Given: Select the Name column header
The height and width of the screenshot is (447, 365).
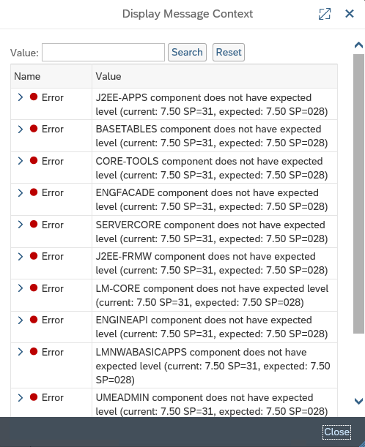Looking at the screenshot, I should [x=51, y=76].
